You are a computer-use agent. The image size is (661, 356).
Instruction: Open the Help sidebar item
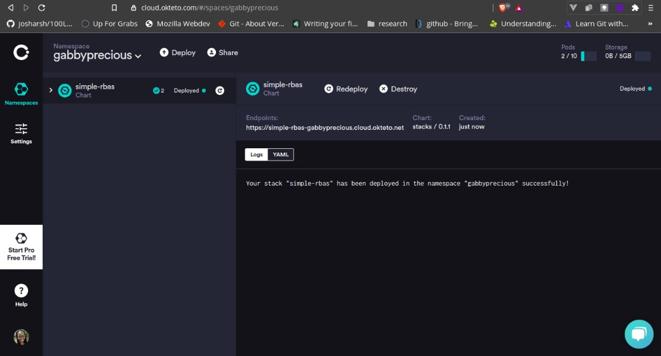click(21, 295)
